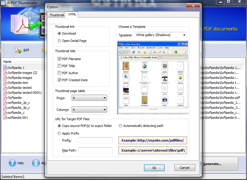
Task: Select Copy source PDF(s) to ouput folder
Action: pos(59,126)
